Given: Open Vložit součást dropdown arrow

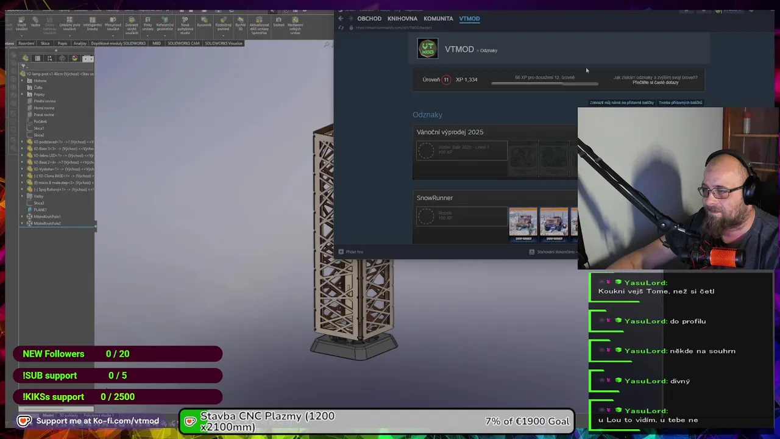Looking at the screenshot, I should click(22, 36).
